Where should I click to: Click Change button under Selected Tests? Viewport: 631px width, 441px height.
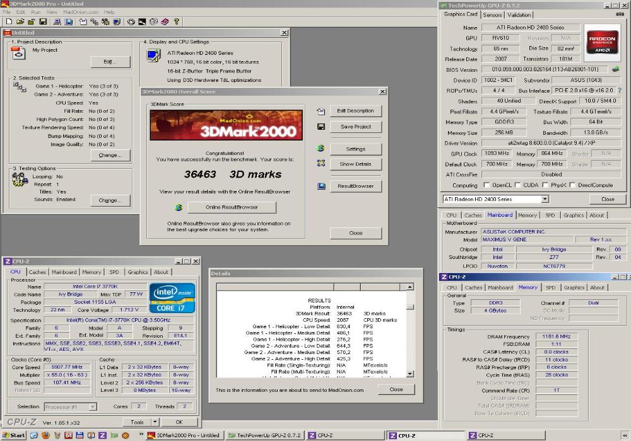pyautogui.click(x=110, y=155)
